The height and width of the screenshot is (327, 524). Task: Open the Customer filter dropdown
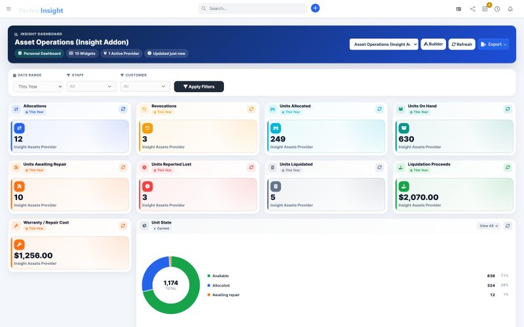[x=145, y=86]
